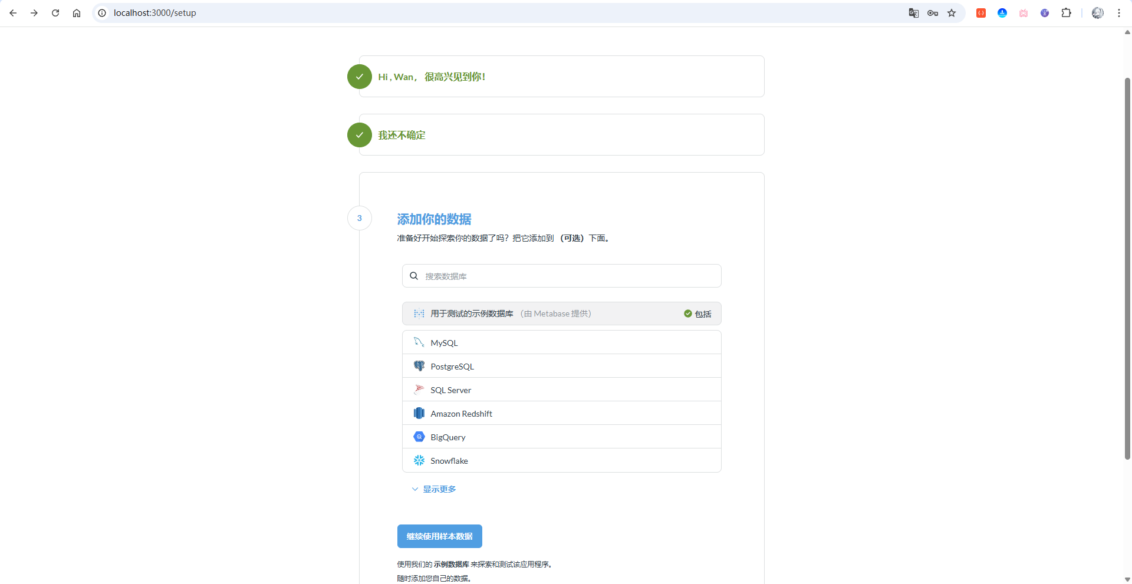Image resolution: width=1132 pixels, height=584 pixels.
Task: Open the Chrome three-dot menu
Action: point(1118,13)
